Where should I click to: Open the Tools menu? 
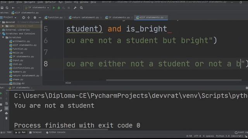coord(68,2)
